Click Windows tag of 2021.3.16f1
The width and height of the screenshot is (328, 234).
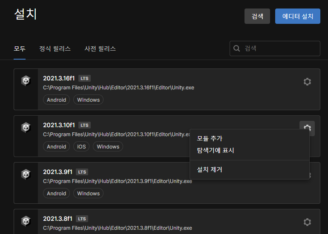pyautogui.click(x=89, y=100)
